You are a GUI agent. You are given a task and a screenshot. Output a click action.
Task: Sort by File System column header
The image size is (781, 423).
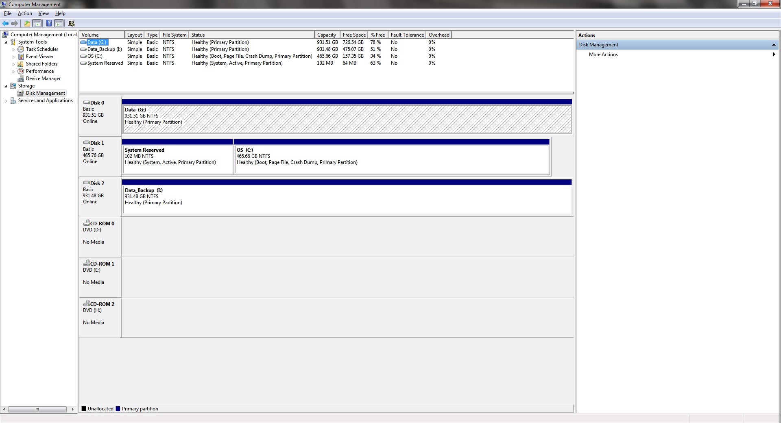[x=175, y=35]
